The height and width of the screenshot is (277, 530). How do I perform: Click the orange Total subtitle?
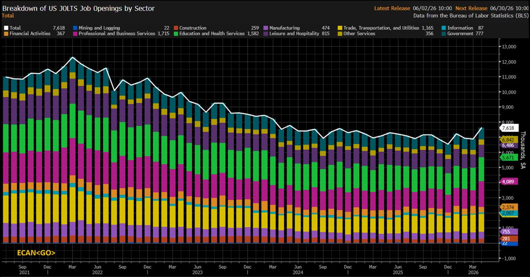click(8, 15)
